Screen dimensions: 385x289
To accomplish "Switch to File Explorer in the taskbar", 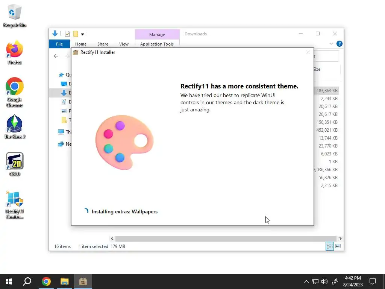I will click(65, 281).
